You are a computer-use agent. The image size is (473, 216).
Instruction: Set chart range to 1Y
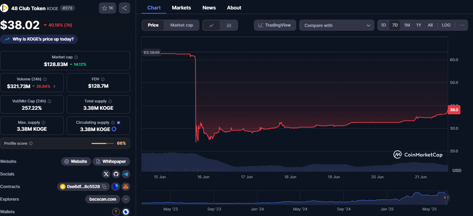(x=419, y=25)
